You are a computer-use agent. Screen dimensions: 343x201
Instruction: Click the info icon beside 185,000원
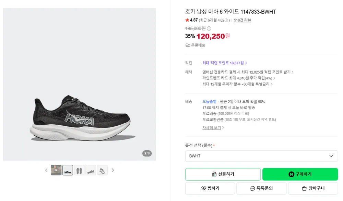click(209, 28)
